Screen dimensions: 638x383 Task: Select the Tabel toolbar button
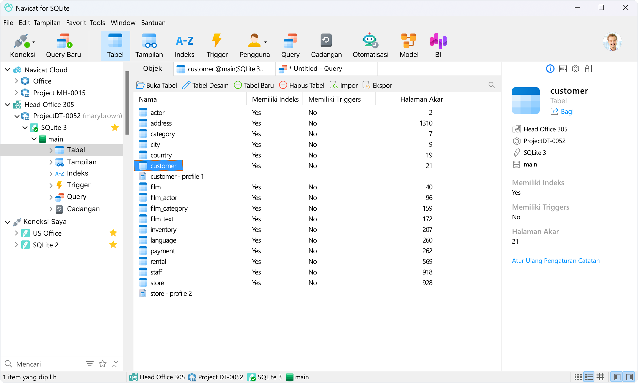(115, 46)
